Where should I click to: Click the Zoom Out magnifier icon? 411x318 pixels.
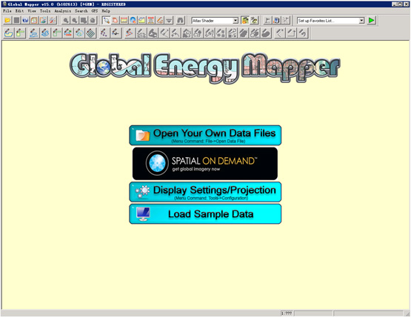click(x=75, y=20)
